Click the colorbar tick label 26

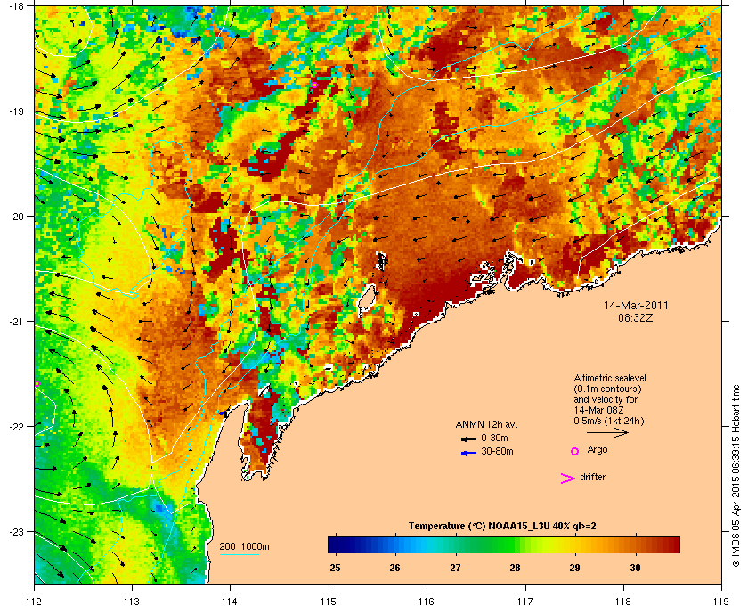click(394, 568)
